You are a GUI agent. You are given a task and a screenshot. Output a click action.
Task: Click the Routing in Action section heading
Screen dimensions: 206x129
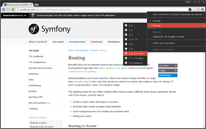point(82,126)
